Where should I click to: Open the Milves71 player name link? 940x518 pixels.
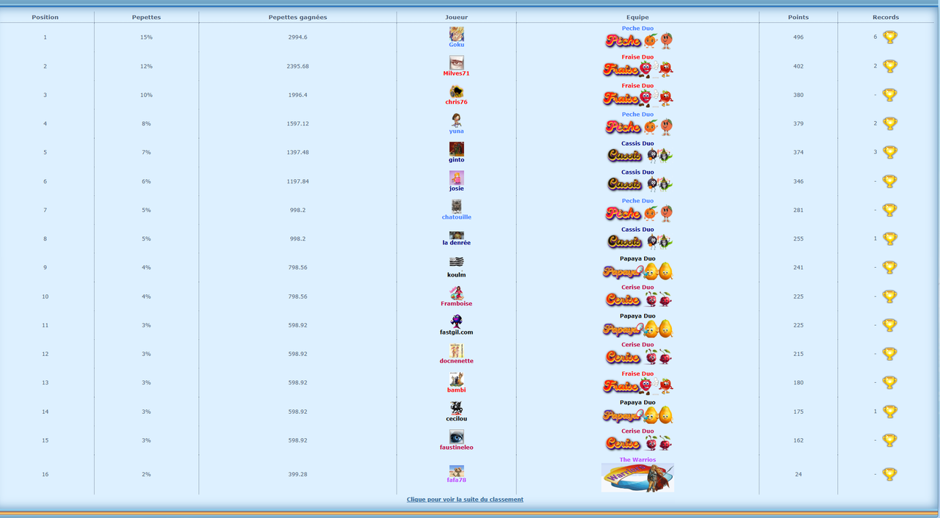456,73
